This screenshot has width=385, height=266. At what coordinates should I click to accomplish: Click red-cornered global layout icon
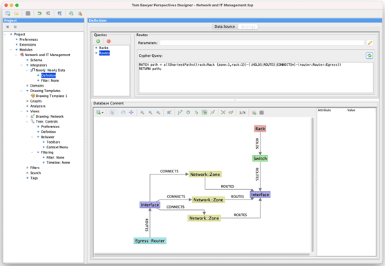click(223, 112)
